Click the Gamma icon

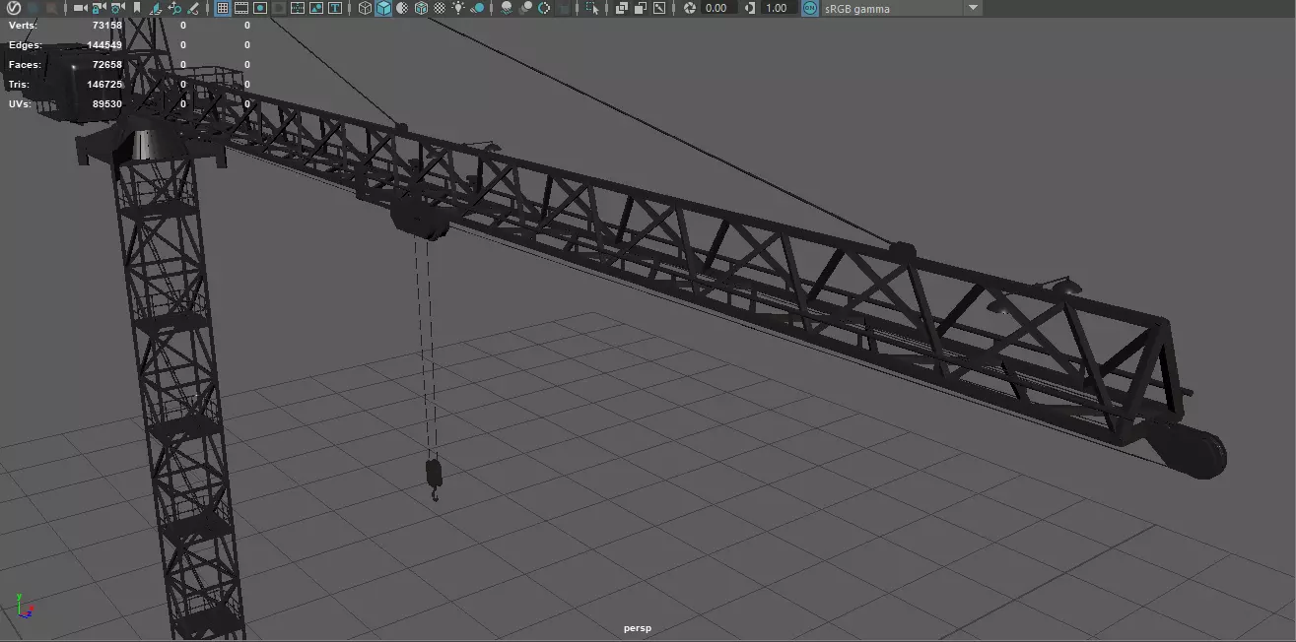750,8
